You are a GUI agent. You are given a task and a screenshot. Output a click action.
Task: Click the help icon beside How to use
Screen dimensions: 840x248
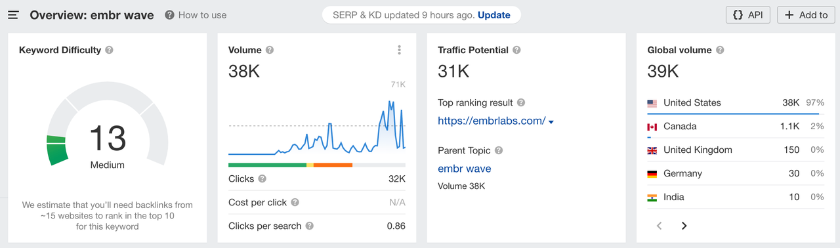(x=170, y=15)
